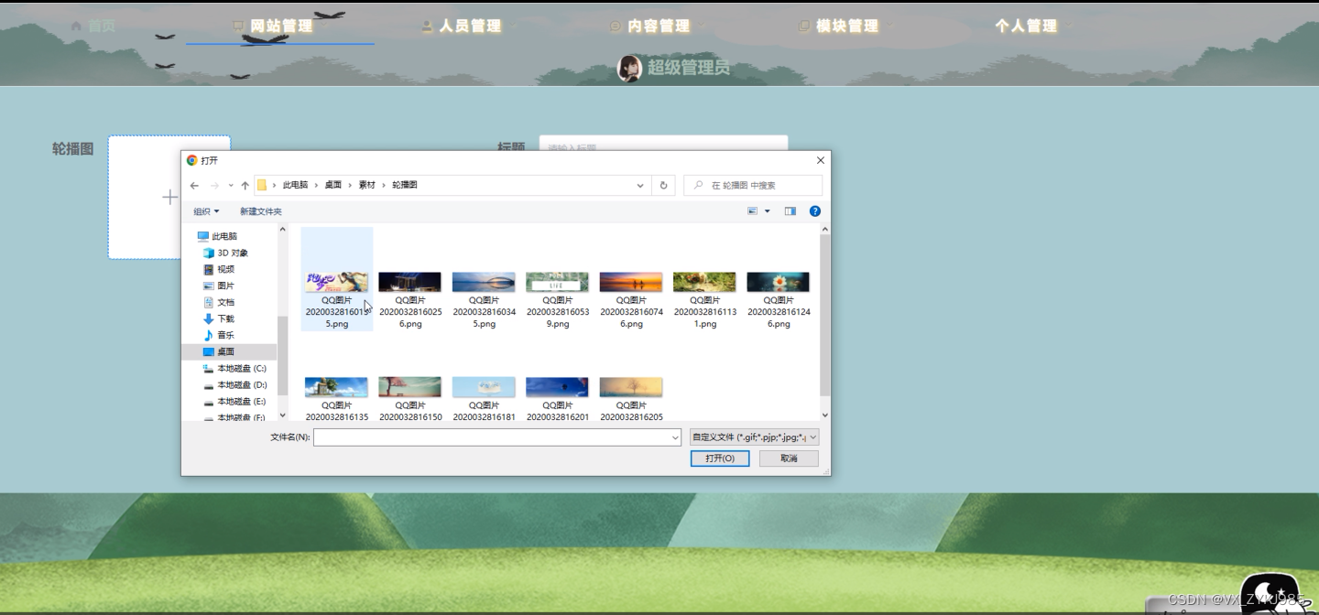
Task: Select thumbnail starting 2020032816181
Action: [484, 387]
